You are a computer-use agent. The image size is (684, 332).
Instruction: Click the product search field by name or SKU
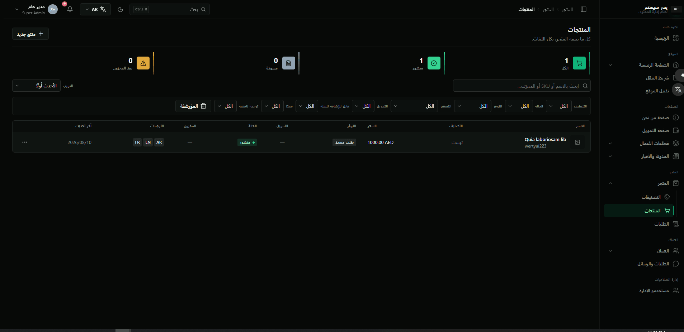[x=522, y=86]
